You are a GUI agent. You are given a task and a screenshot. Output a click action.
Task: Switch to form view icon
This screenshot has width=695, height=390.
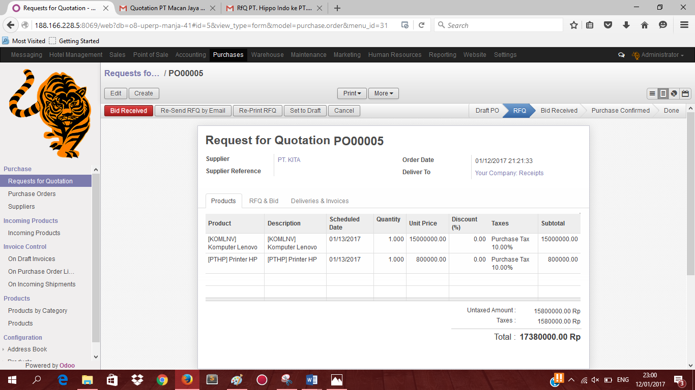pos(663,93)
